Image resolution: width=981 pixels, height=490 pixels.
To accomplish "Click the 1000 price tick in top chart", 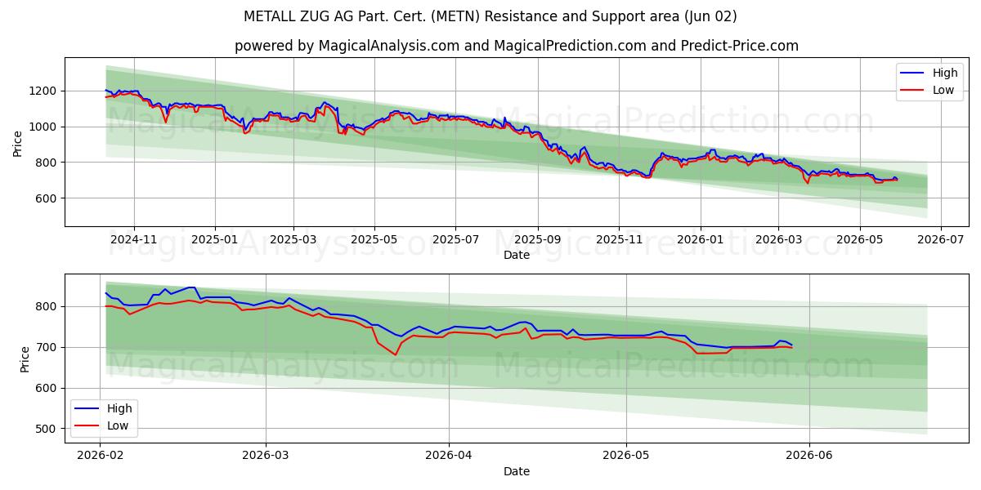I will [45, 127].
